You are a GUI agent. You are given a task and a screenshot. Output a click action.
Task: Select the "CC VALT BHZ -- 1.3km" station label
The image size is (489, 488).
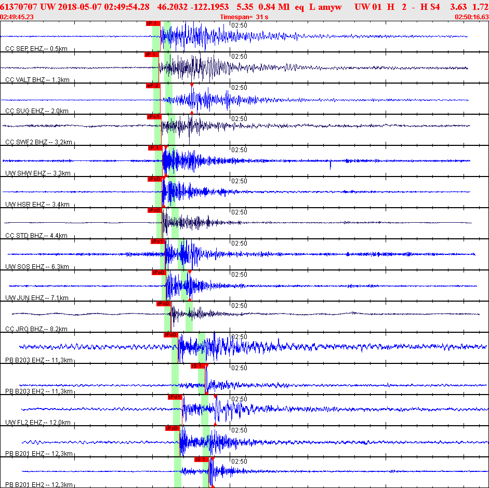click(37, 80)
